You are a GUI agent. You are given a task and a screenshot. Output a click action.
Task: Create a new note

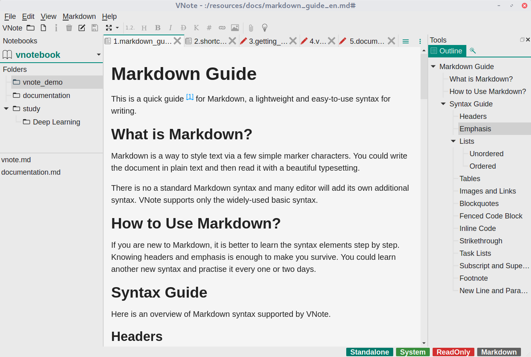pos(43,28)
